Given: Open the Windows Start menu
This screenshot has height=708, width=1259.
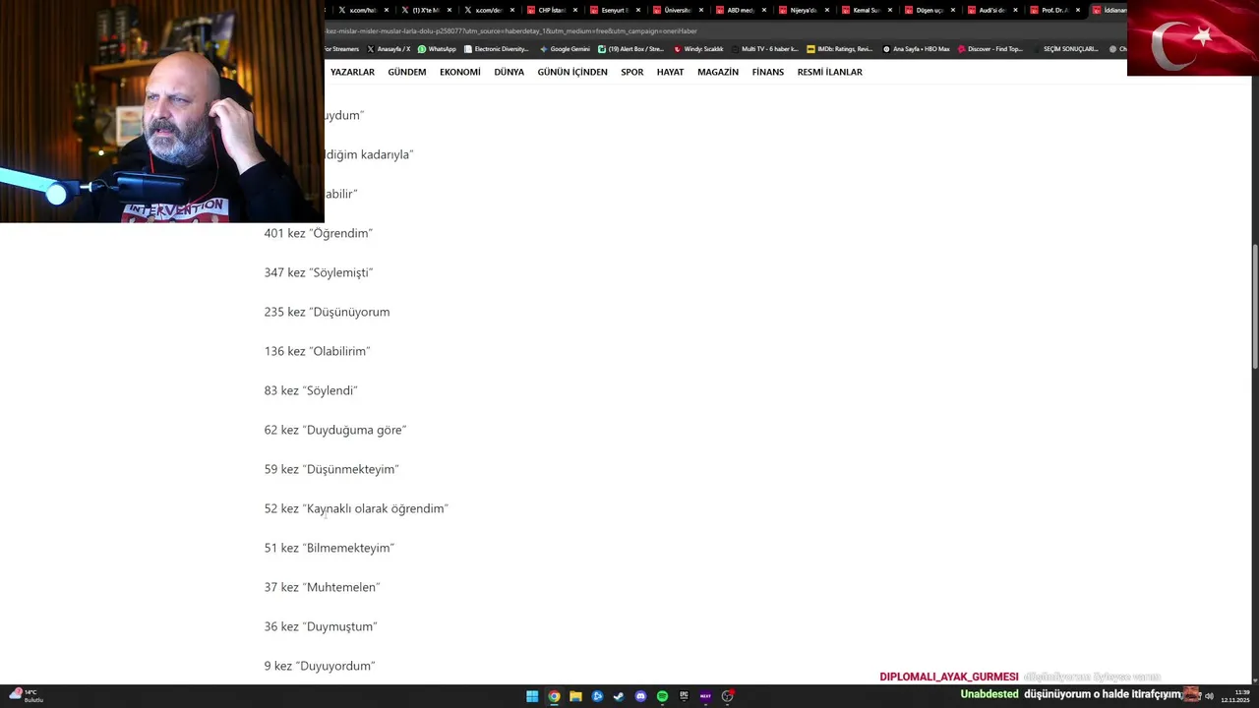Looking at the screenshot, I should pyautogui.click(x=532, y=696).
